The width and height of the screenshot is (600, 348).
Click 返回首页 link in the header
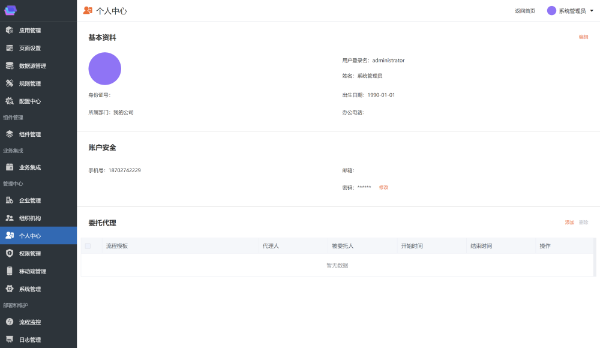tap(525, 11)
